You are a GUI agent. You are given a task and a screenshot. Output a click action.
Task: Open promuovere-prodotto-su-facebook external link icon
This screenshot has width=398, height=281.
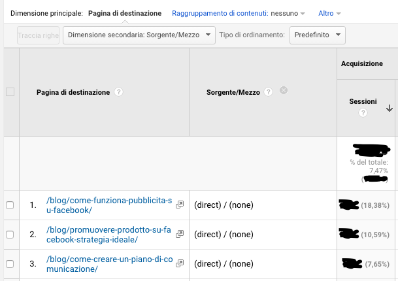coord(180,234)
